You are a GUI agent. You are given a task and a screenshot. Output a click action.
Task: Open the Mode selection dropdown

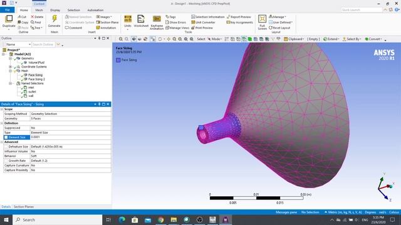pos(214,39)
